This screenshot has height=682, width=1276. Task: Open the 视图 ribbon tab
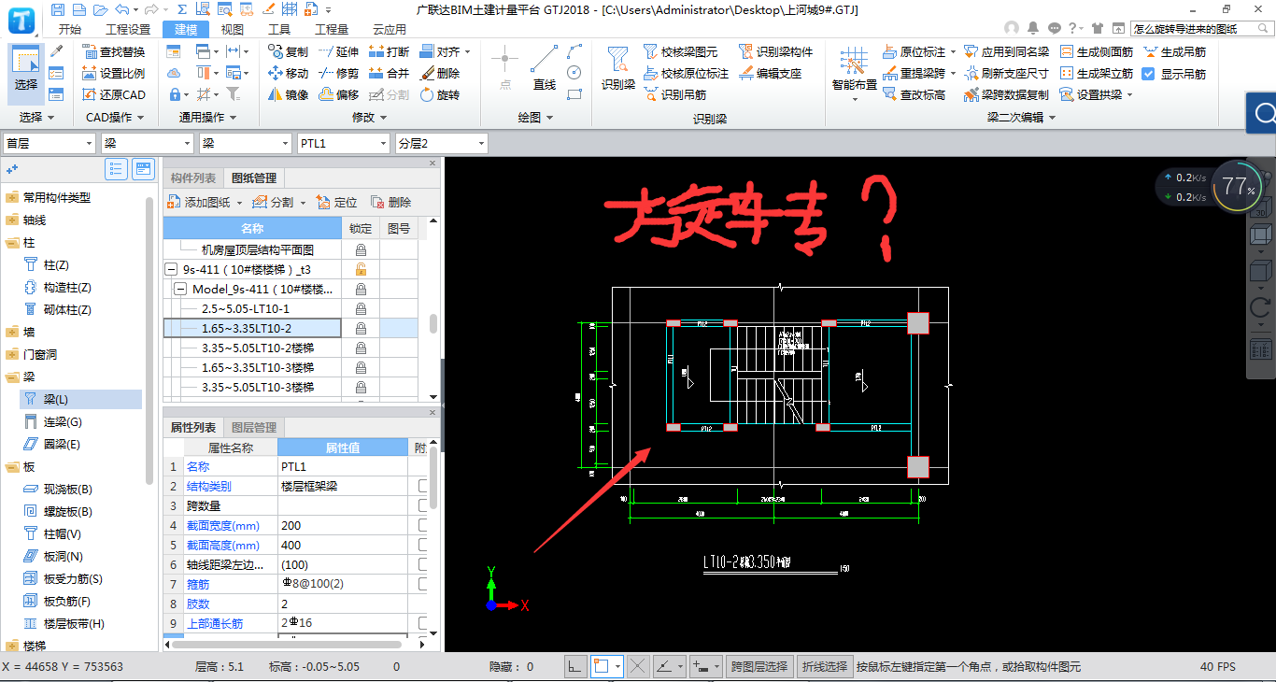click(233, 29)
